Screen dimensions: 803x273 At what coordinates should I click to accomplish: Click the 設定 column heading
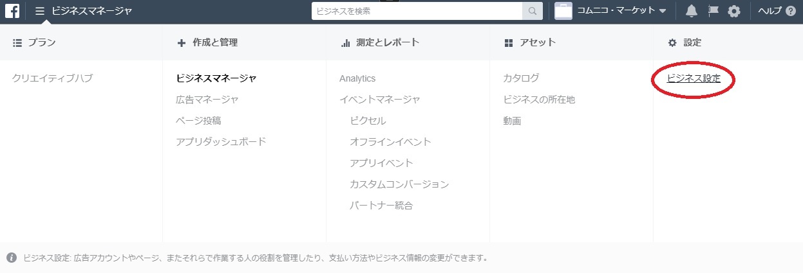coord(685,42)
